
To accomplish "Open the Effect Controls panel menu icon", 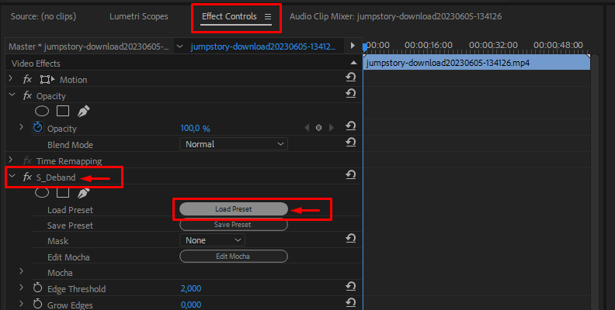I will 268,17.
